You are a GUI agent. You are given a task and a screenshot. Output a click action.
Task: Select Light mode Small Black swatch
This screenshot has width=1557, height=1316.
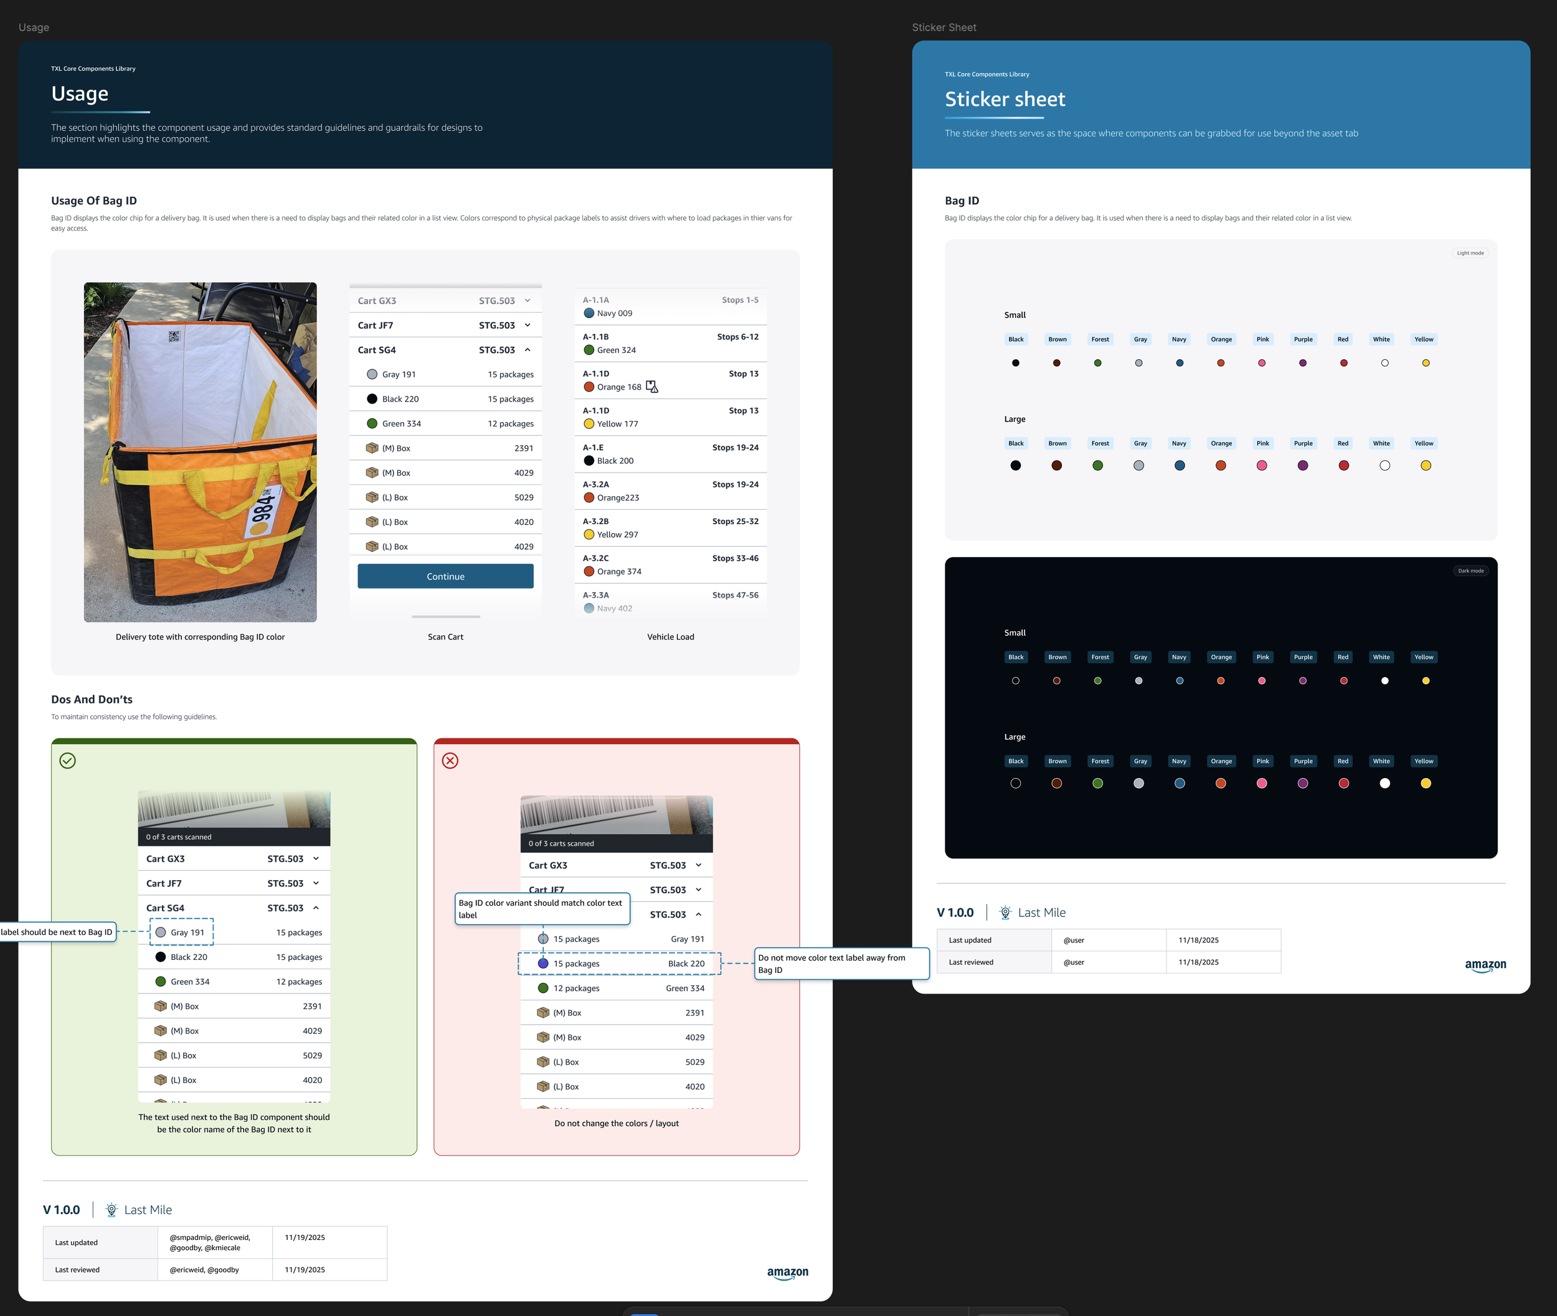point(1015,364)
